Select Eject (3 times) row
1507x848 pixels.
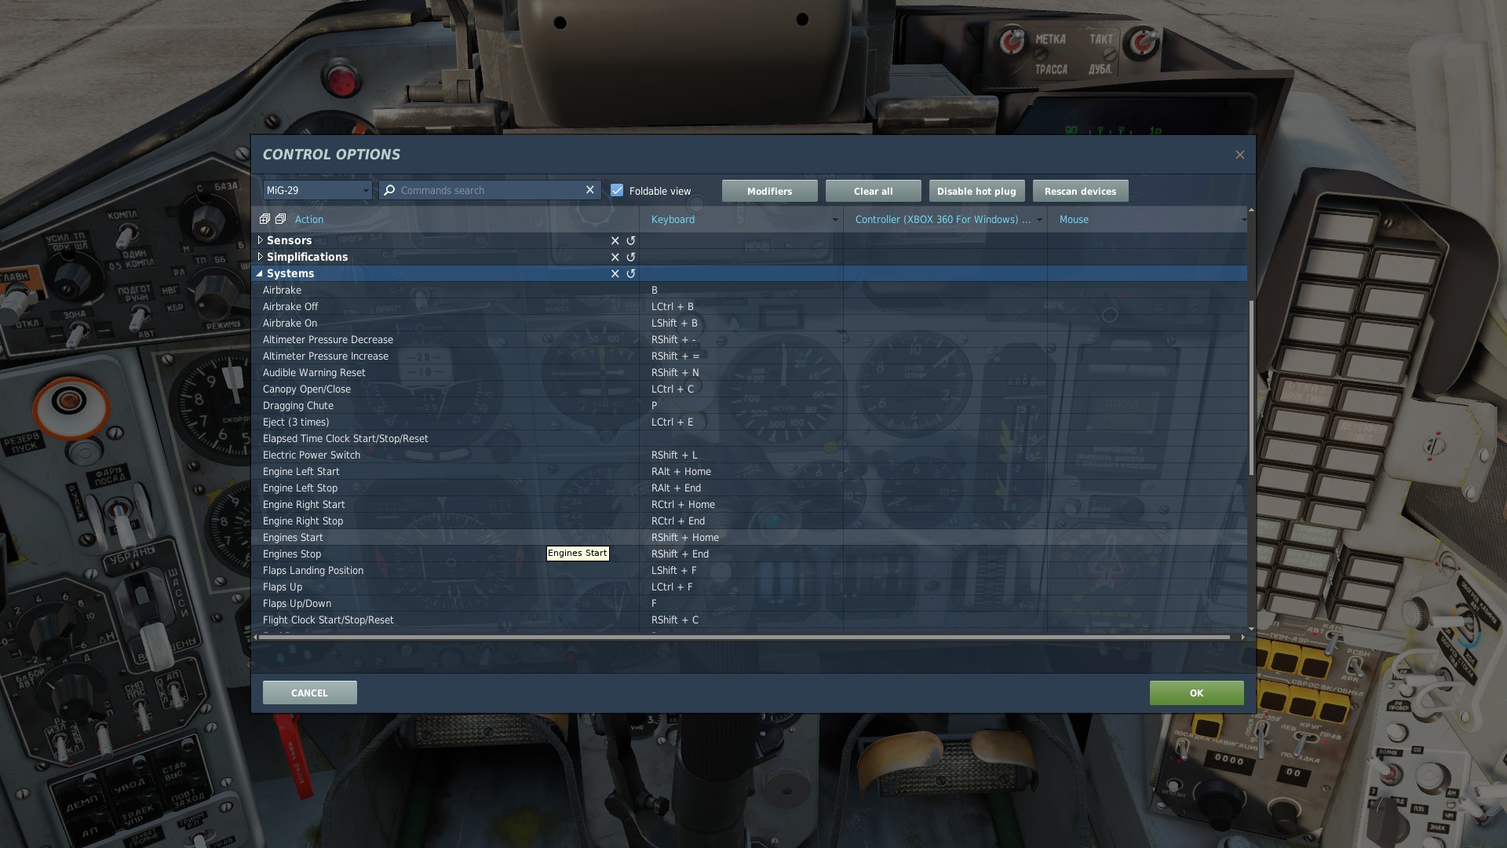point(749,422)
